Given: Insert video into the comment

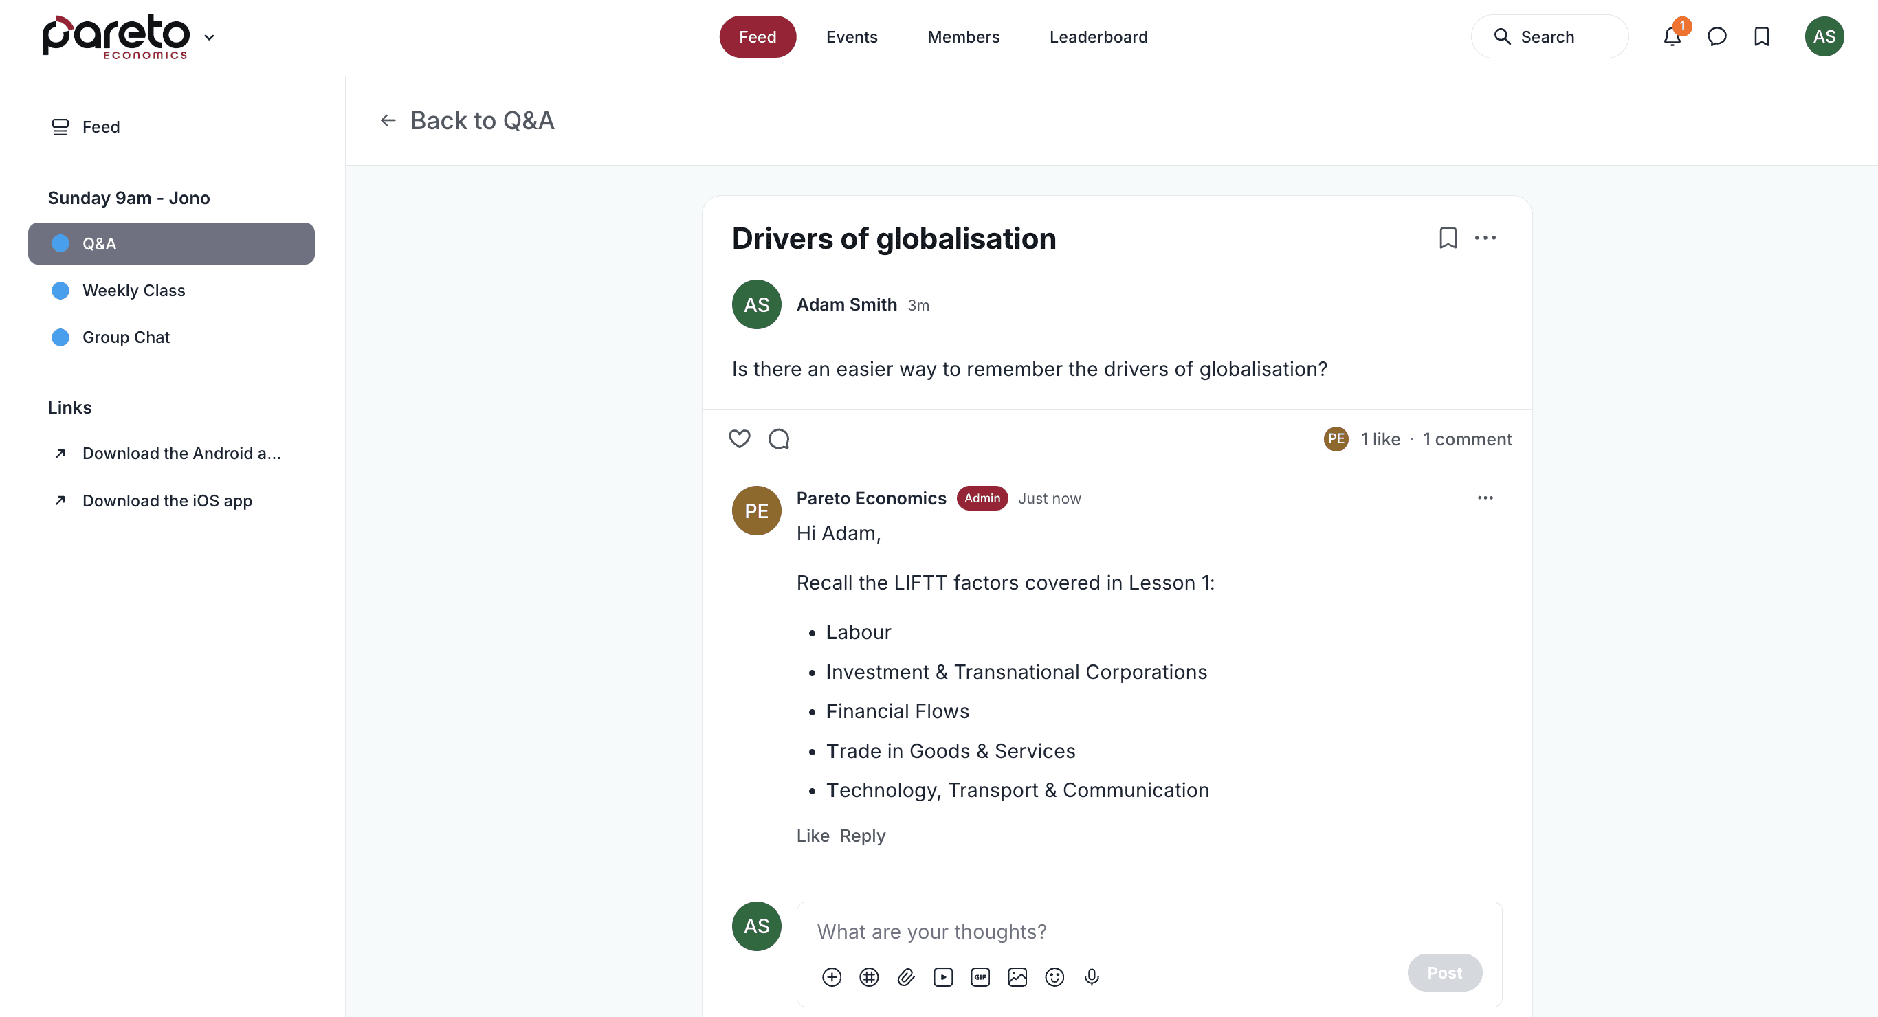Looking at the screenshot, I should [942, 977].
